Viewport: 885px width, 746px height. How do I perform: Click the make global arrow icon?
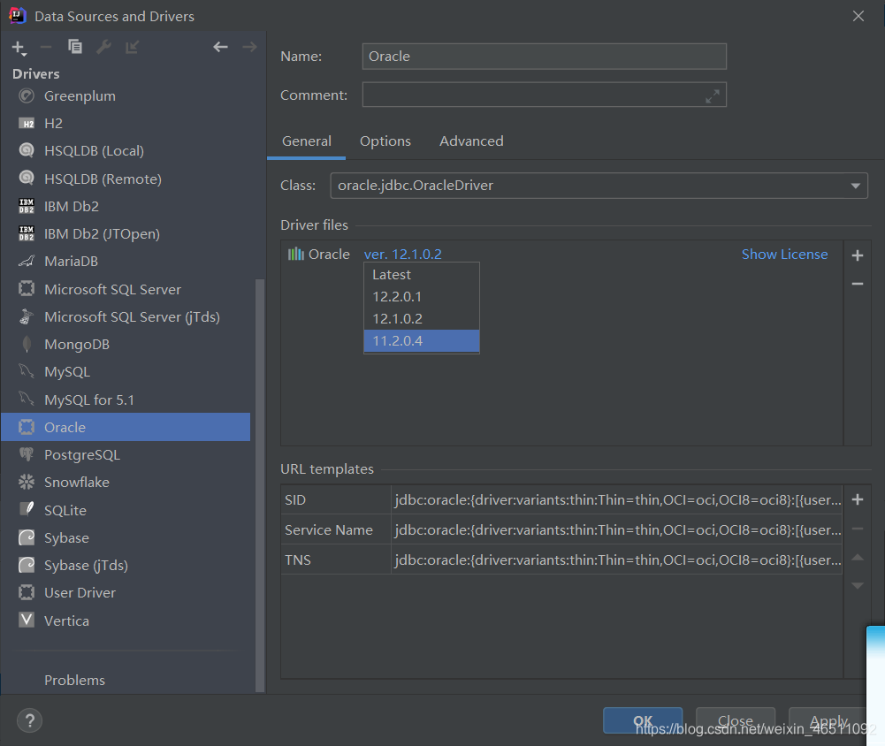(132, 48)
